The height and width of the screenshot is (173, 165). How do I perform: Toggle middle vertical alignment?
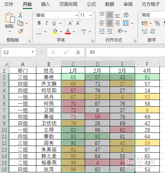[110, 15]
